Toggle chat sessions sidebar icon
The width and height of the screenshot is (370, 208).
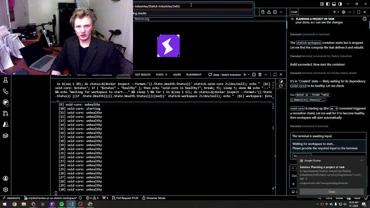[x=365, y=19]
